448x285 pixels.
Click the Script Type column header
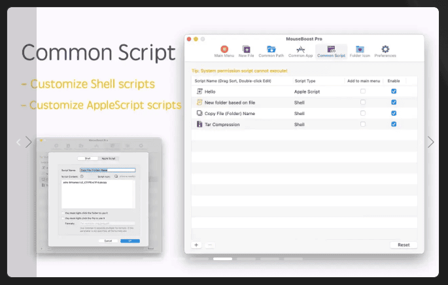pyautogui.click(x=305, y=81)
